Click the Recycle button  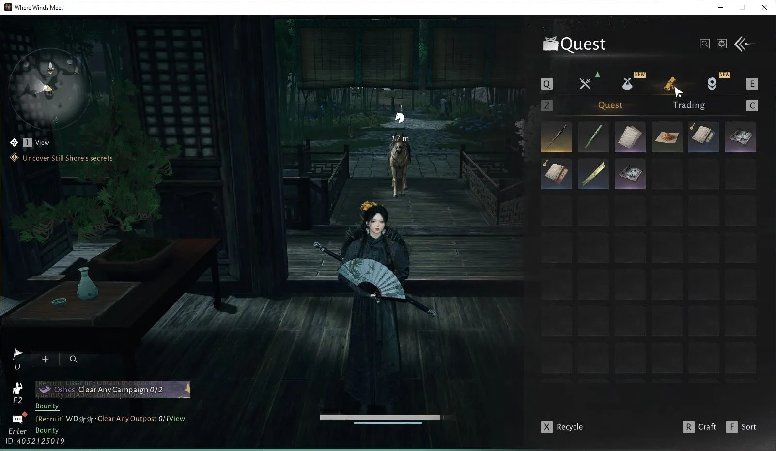coord(562,427)
